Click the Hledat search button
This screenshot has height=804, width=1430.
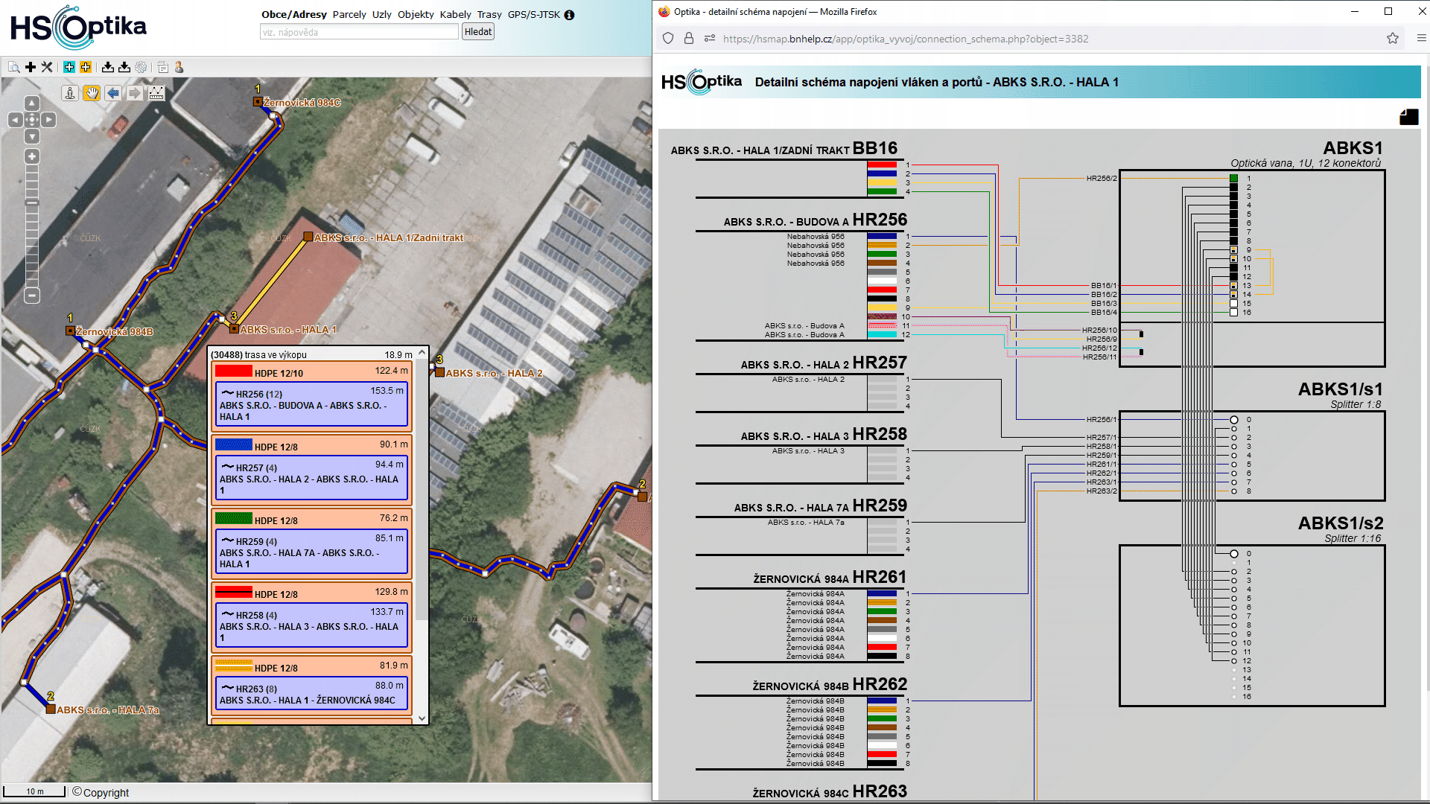pos(478,32)
